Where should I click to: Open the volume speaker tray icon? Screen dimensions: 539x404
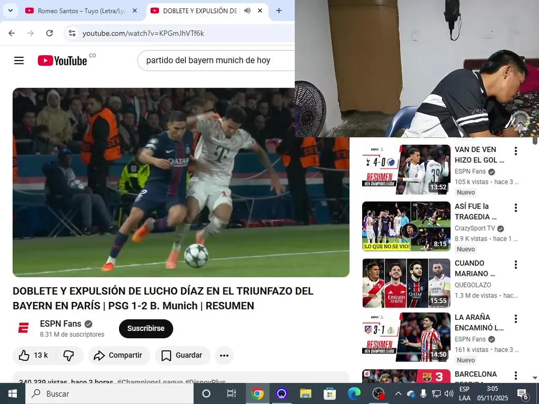pos(449,394)
